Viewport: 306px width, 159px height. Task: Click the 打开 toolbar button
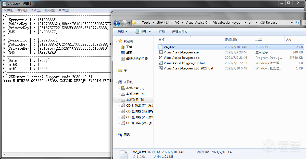141,32
